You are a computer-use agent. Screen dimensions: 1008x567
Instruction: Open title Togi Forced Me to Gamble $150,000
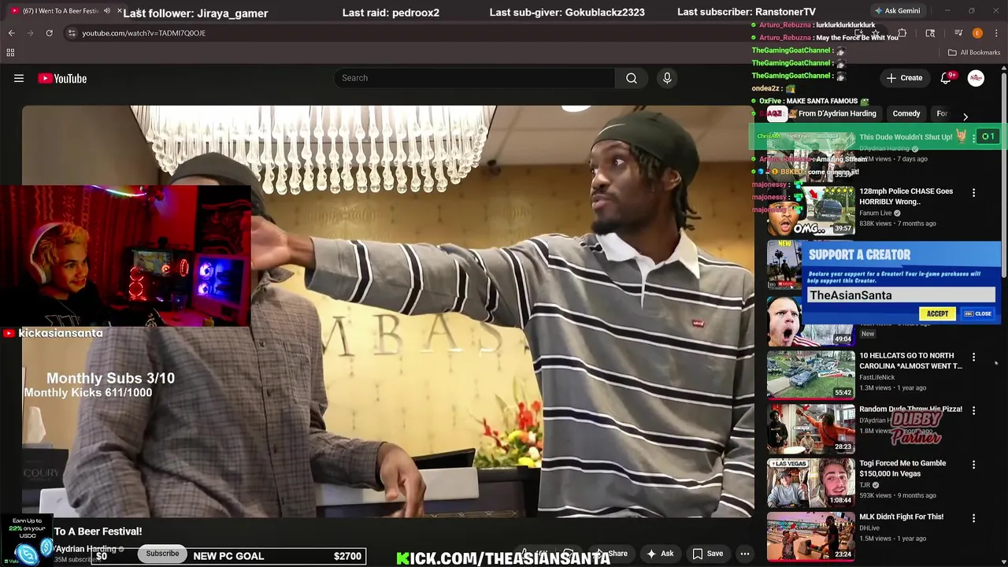point(902,469)
